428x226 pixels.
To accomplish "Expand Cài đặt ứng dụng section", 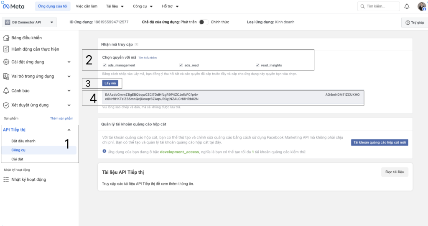I will click(x=69, y=62).
